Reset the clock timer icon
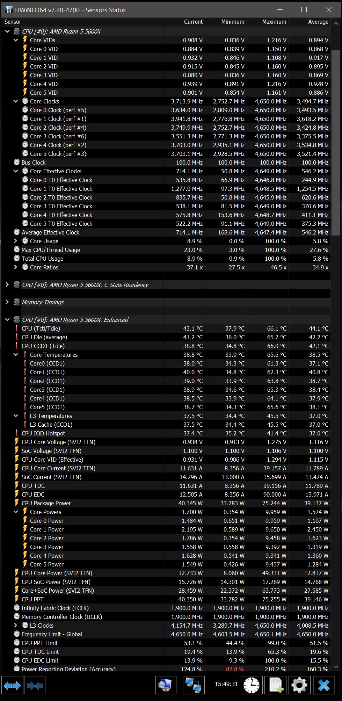 (252, 685)
